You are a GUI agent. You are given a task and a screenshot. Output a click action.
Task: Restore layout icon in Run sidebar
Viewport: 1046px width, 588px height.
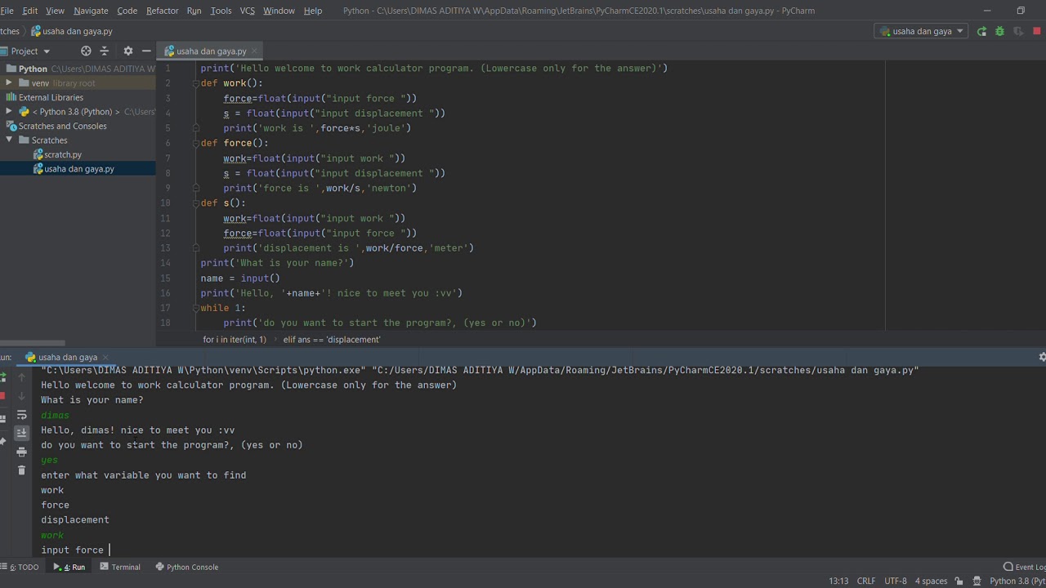(2, 419)
